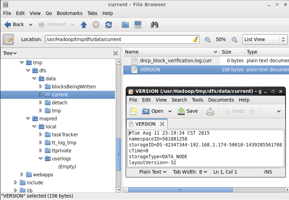Open the Plain Text language selector
Viewport: 289px width, 200px height.
[x=153, y=172]
